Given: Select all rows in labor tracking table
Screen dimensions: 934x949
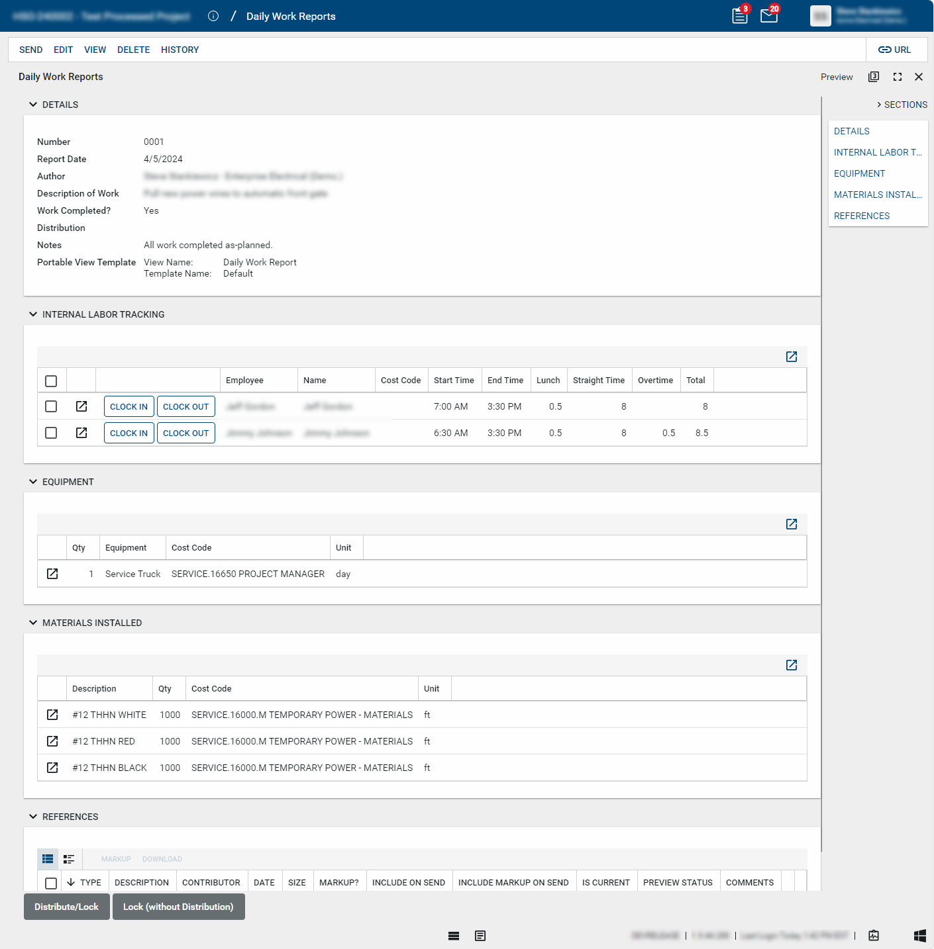Looking at the screenshot, I should click(51, 381).
